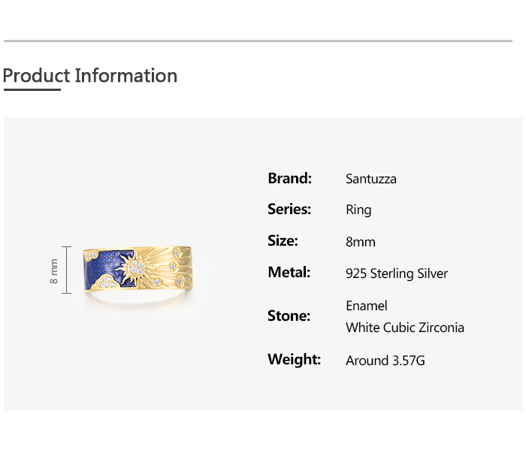The width and height of the screenshot is (526, 456).
Task: Click the White Cubic Zirconia text
Action: point(404,328)
